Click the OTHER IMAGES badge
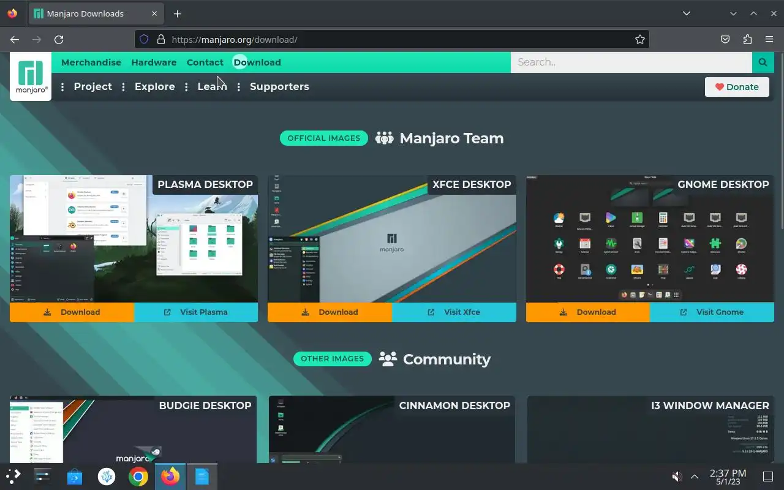The image size is (784, 490). pos(333,358)
